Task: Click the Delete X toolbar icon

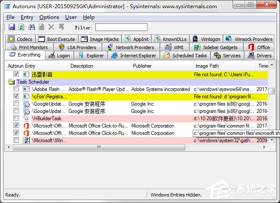Action: coord(51,27)
